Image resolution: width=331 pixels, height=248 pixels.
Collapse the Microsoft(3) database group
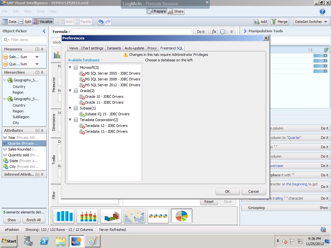[x=70, y=67]
